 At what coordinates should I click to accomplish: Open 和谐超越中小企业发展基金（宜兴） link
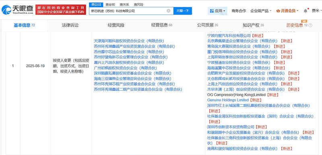pyautogui.click(x=253, y=132)
